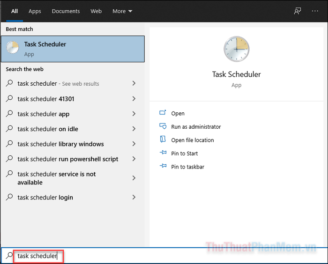Select the Task Scheduler App best match result

point(73,49)
